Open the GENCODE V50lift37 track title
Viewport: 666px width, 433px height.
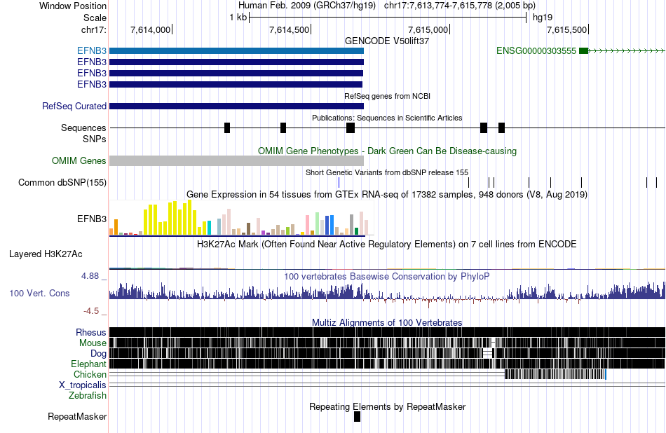pos(387,41)
